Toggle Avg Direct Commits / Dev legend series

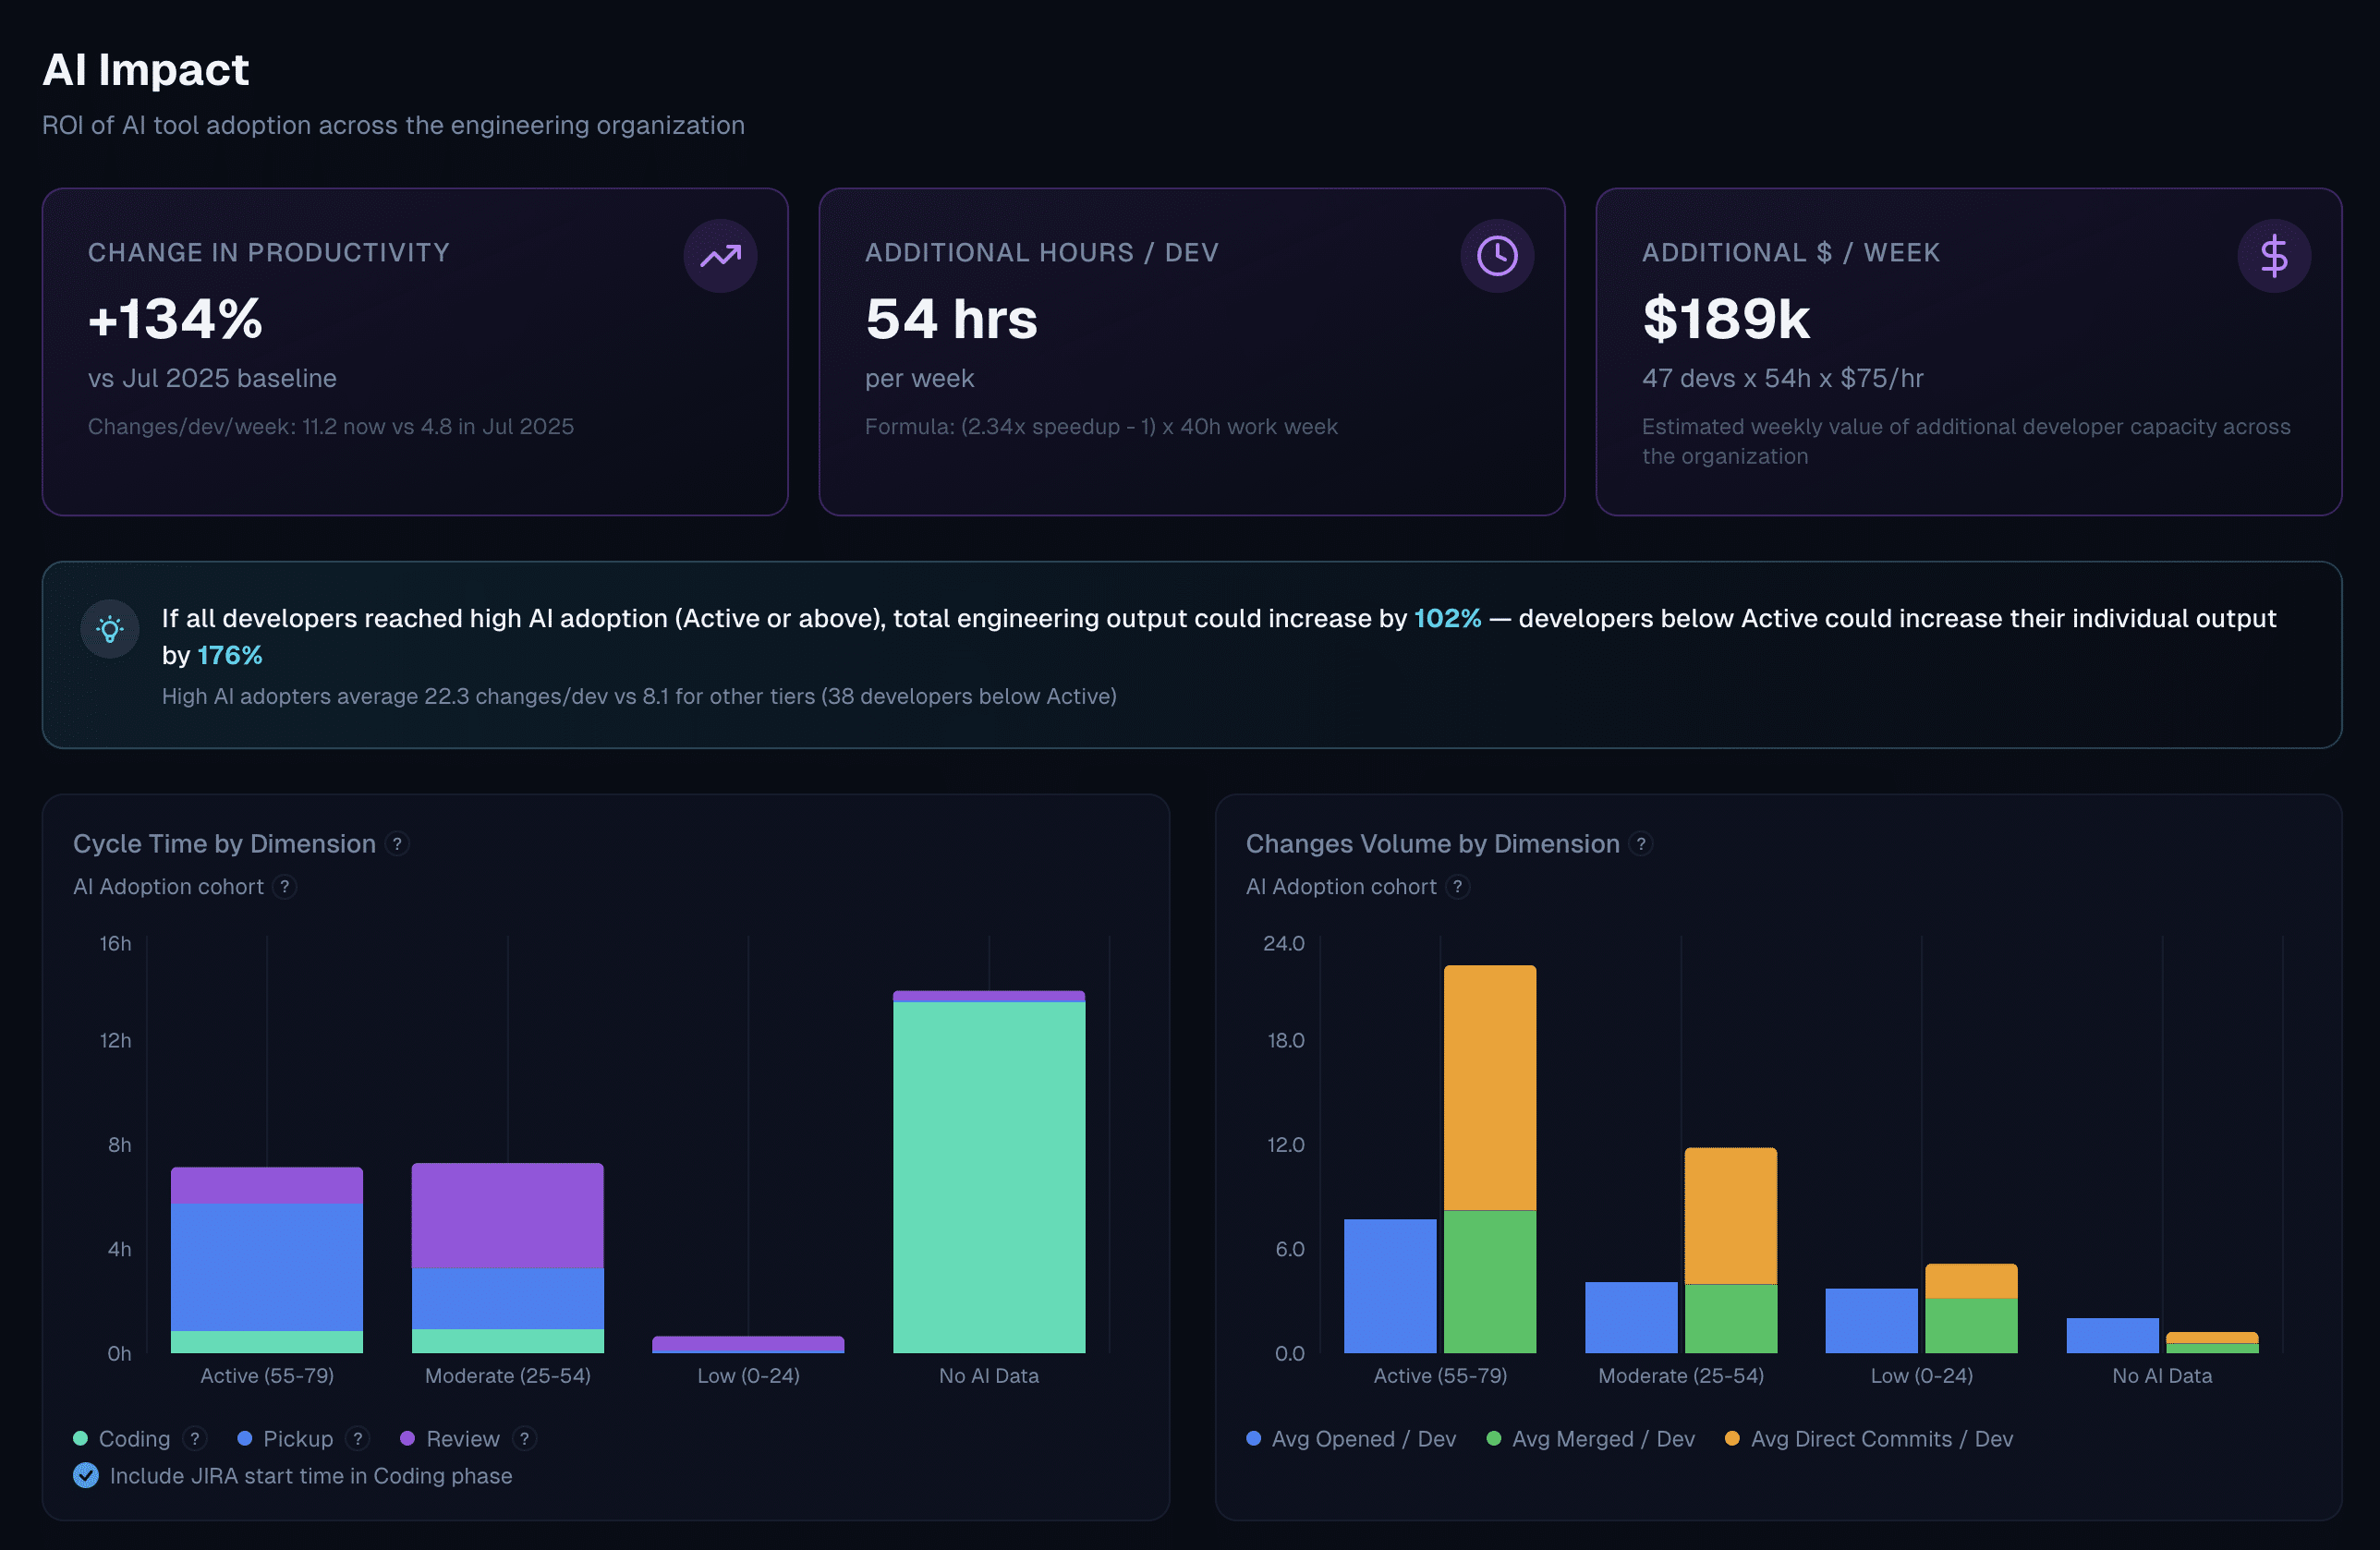point(1880,1438)
